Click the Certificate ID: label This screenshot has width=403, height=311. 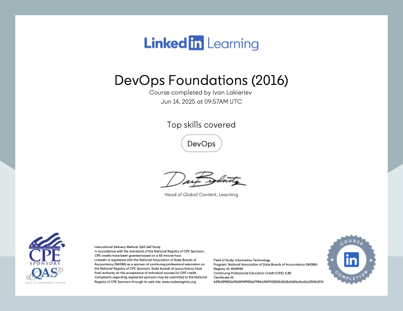coord(224,277)
